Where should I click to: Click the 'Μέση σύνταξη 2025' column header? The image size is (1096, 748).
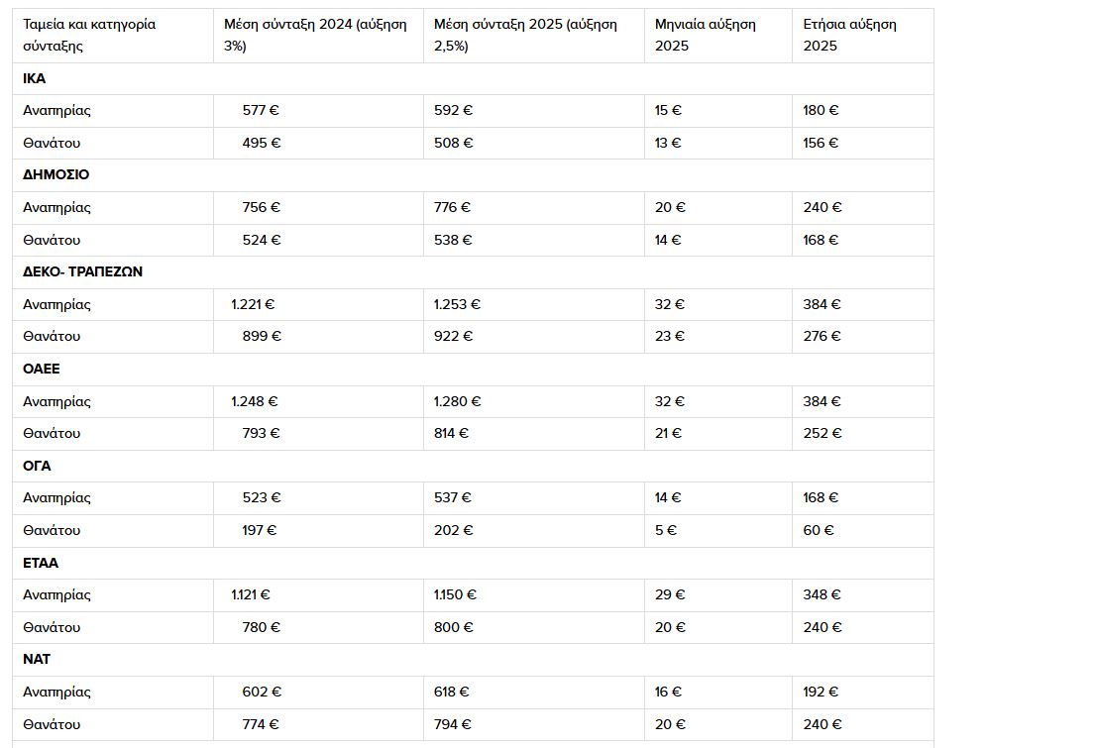tap(534, 36)
